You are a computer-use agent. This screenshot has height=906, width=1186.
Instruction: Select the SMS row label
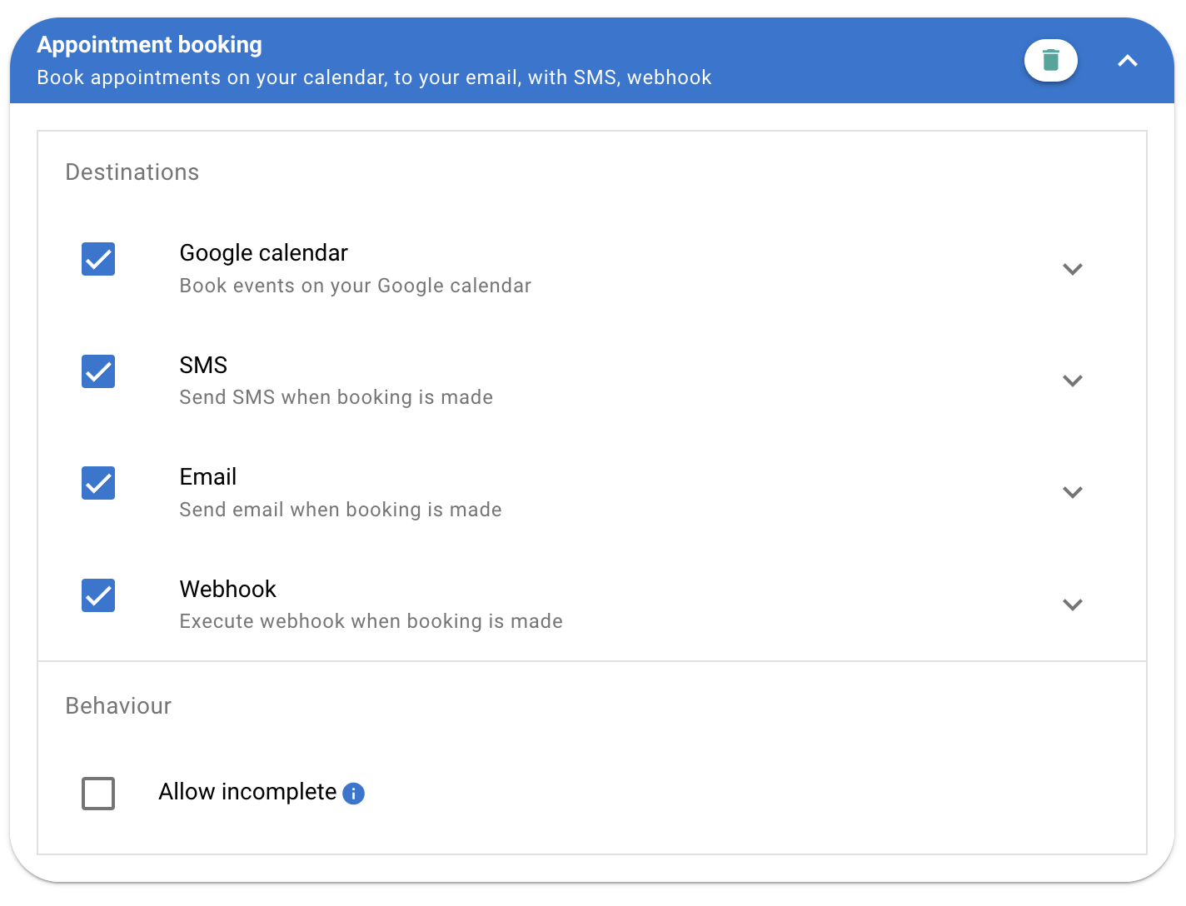click(x=203, y=366)
